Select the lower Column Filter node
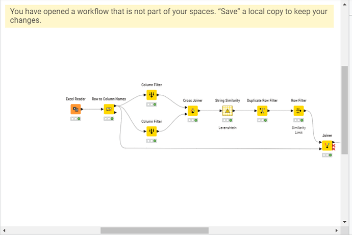Image resolution: width=352 pixels, height=235 pixels. (152, 132)
